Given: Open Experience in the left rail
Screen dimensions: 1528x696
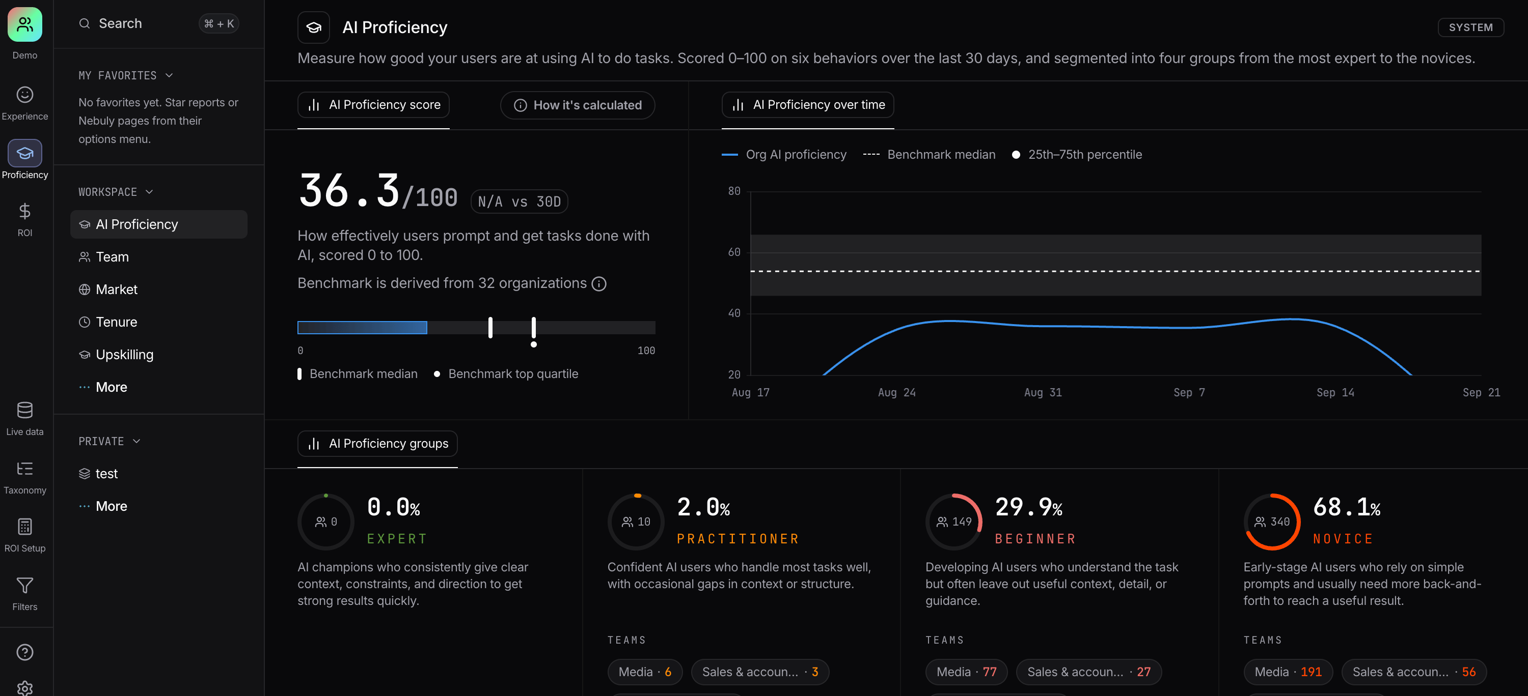Looking at the screenshot, I should [x=24, y=104].
